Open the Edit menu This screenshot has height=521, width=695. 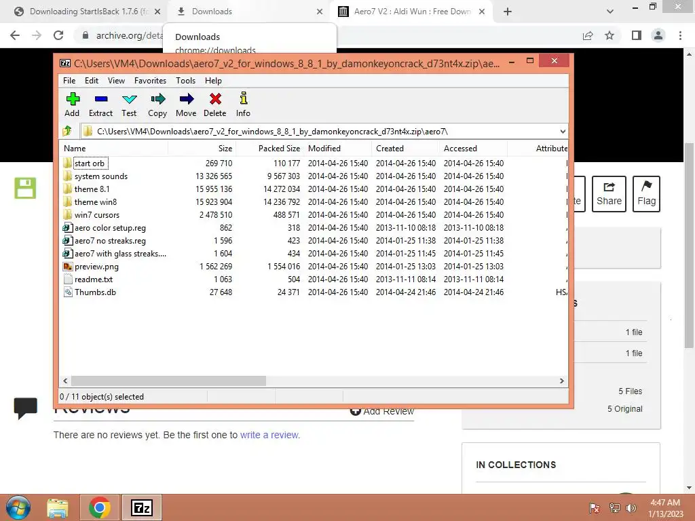[92, 81]
